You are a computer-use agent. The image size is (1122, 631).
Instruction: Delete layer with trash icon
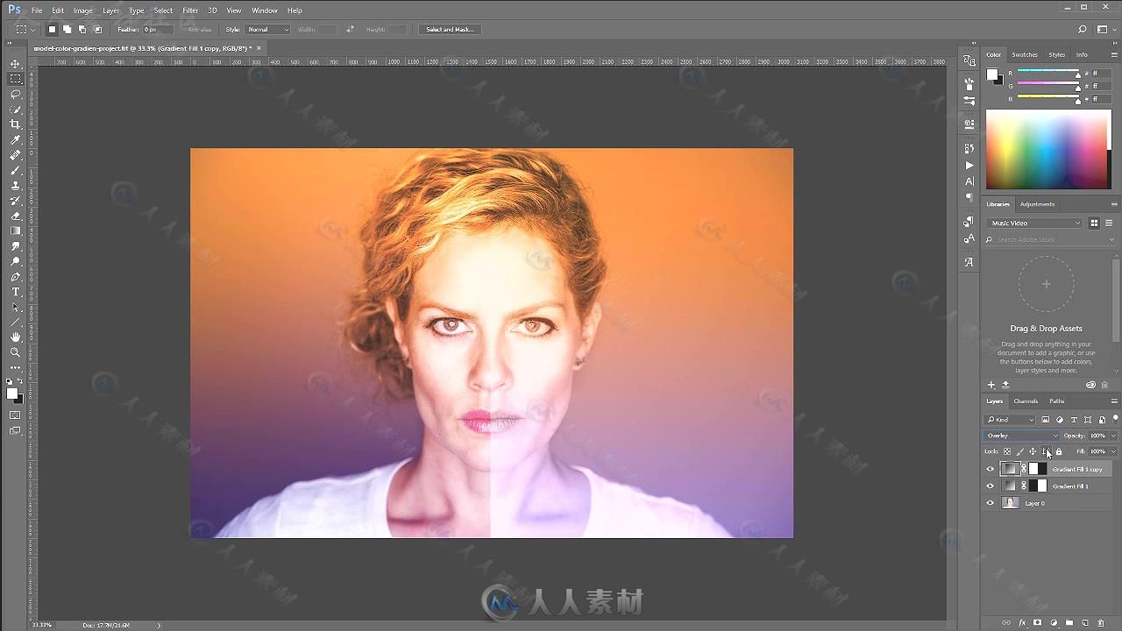click(1102, 623)
